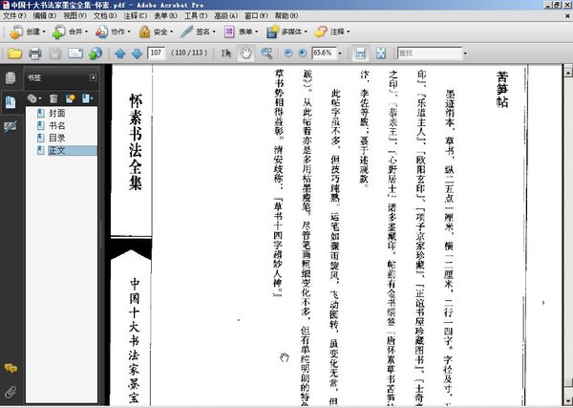Open the Attachments paperclip panel
Screen dimensions: 573x408
[x=11, y=391]
